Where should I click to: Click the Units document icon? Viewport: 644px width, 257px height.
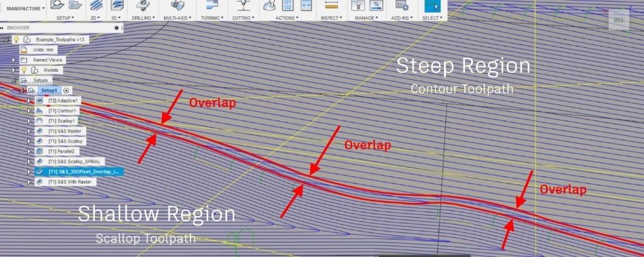[24, 50]
